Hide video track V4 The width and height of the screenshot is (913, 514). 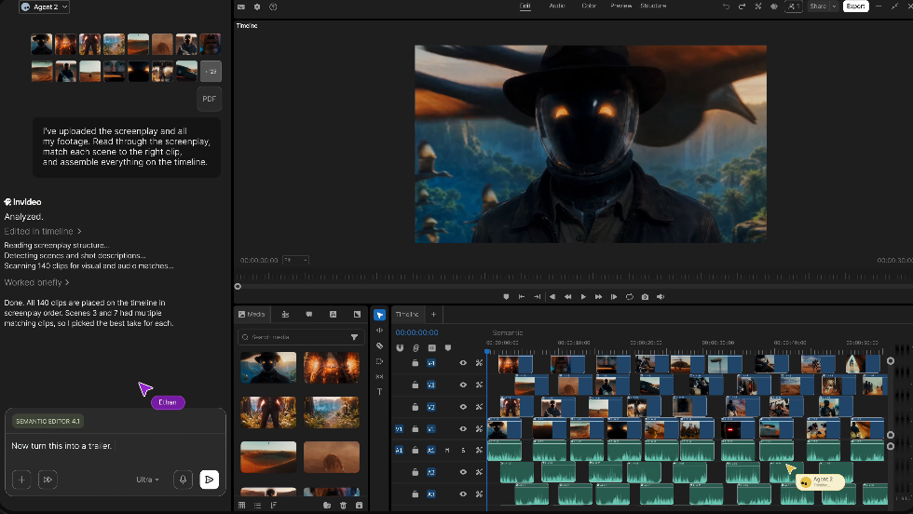[463, 362]
